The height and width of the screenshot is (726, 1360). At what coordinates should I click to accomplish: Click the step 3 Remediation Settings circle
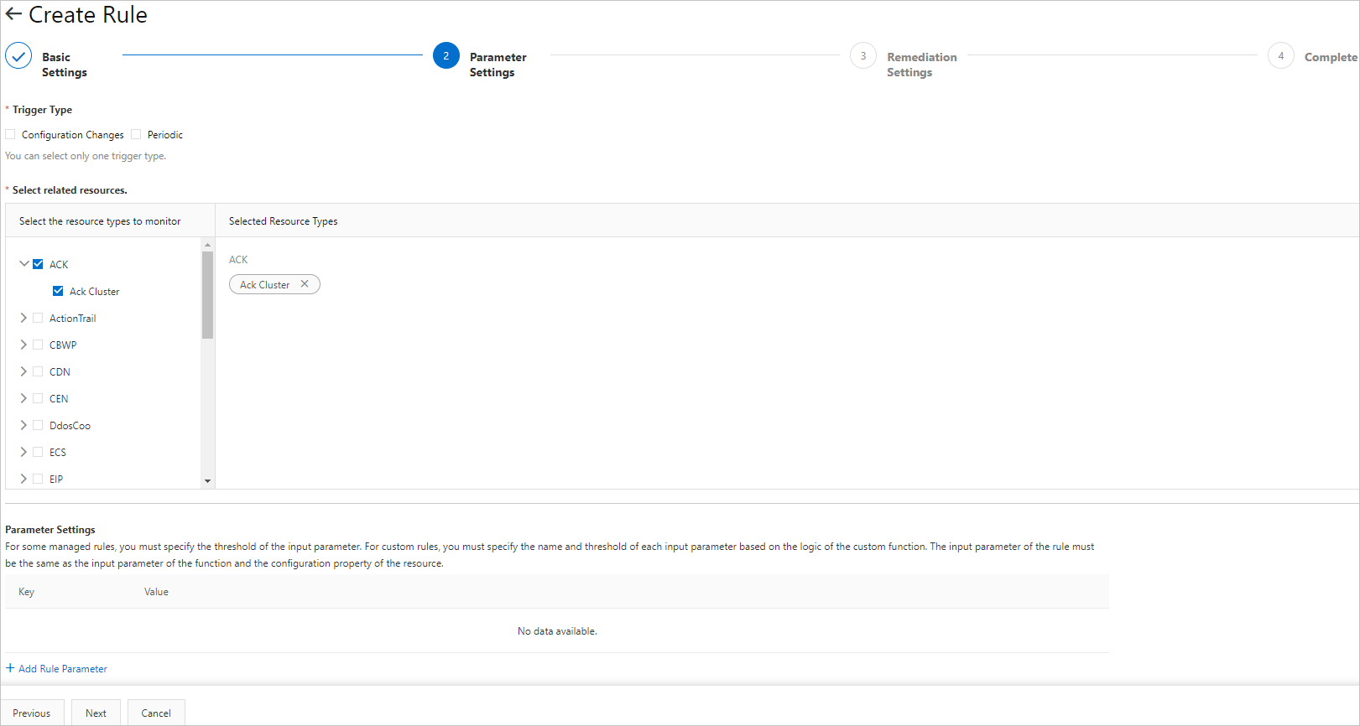point(863,56)
